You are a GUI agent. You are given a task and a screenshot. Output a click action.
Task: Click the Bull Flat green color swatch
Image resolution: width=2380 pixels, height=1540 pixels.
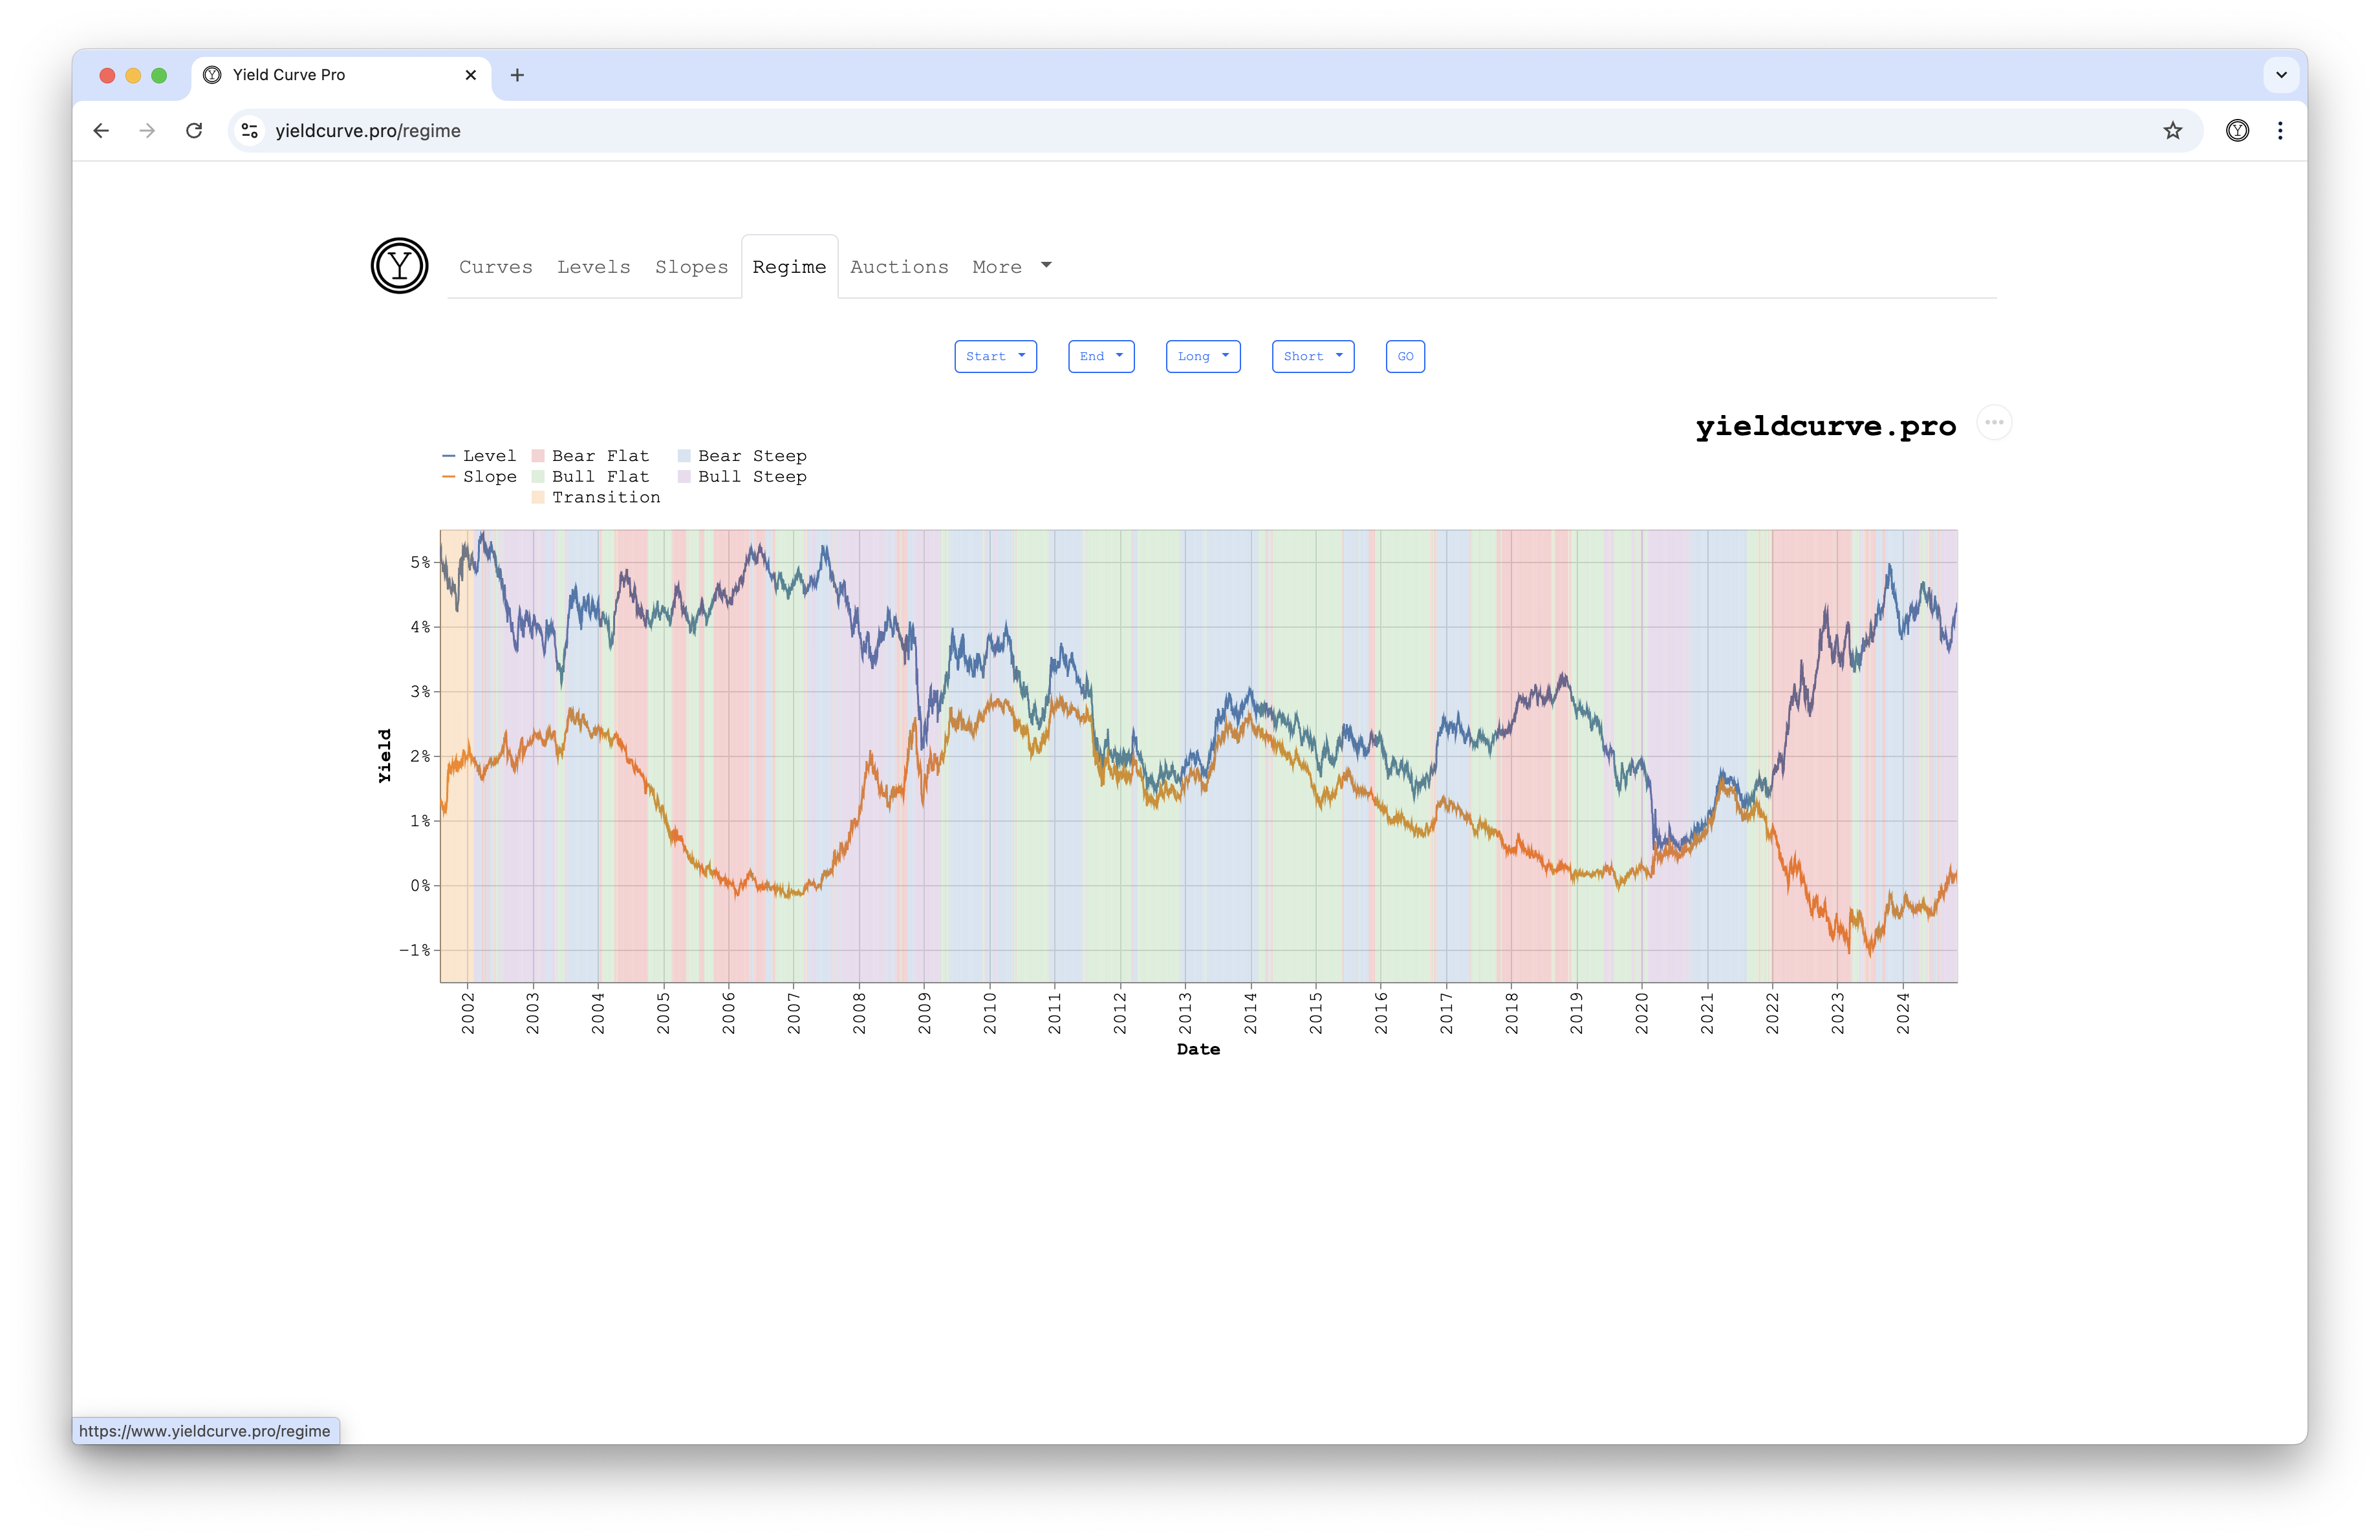tap(538, 476)
